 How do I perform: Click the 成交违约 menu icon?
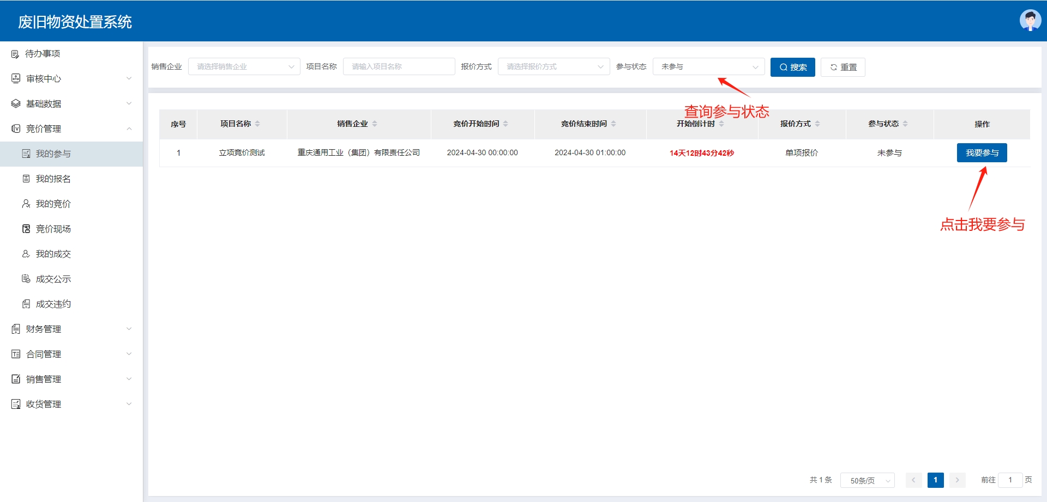click(x=26, y=304)
